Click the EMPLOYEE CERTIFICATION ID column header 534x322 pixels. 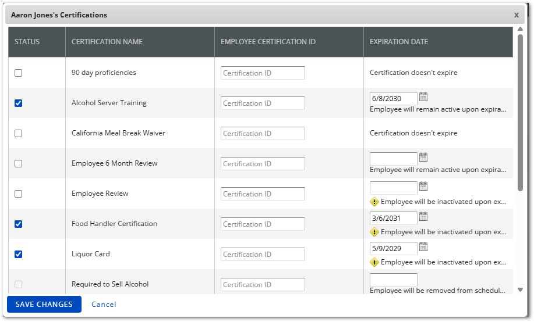point(289,42)
